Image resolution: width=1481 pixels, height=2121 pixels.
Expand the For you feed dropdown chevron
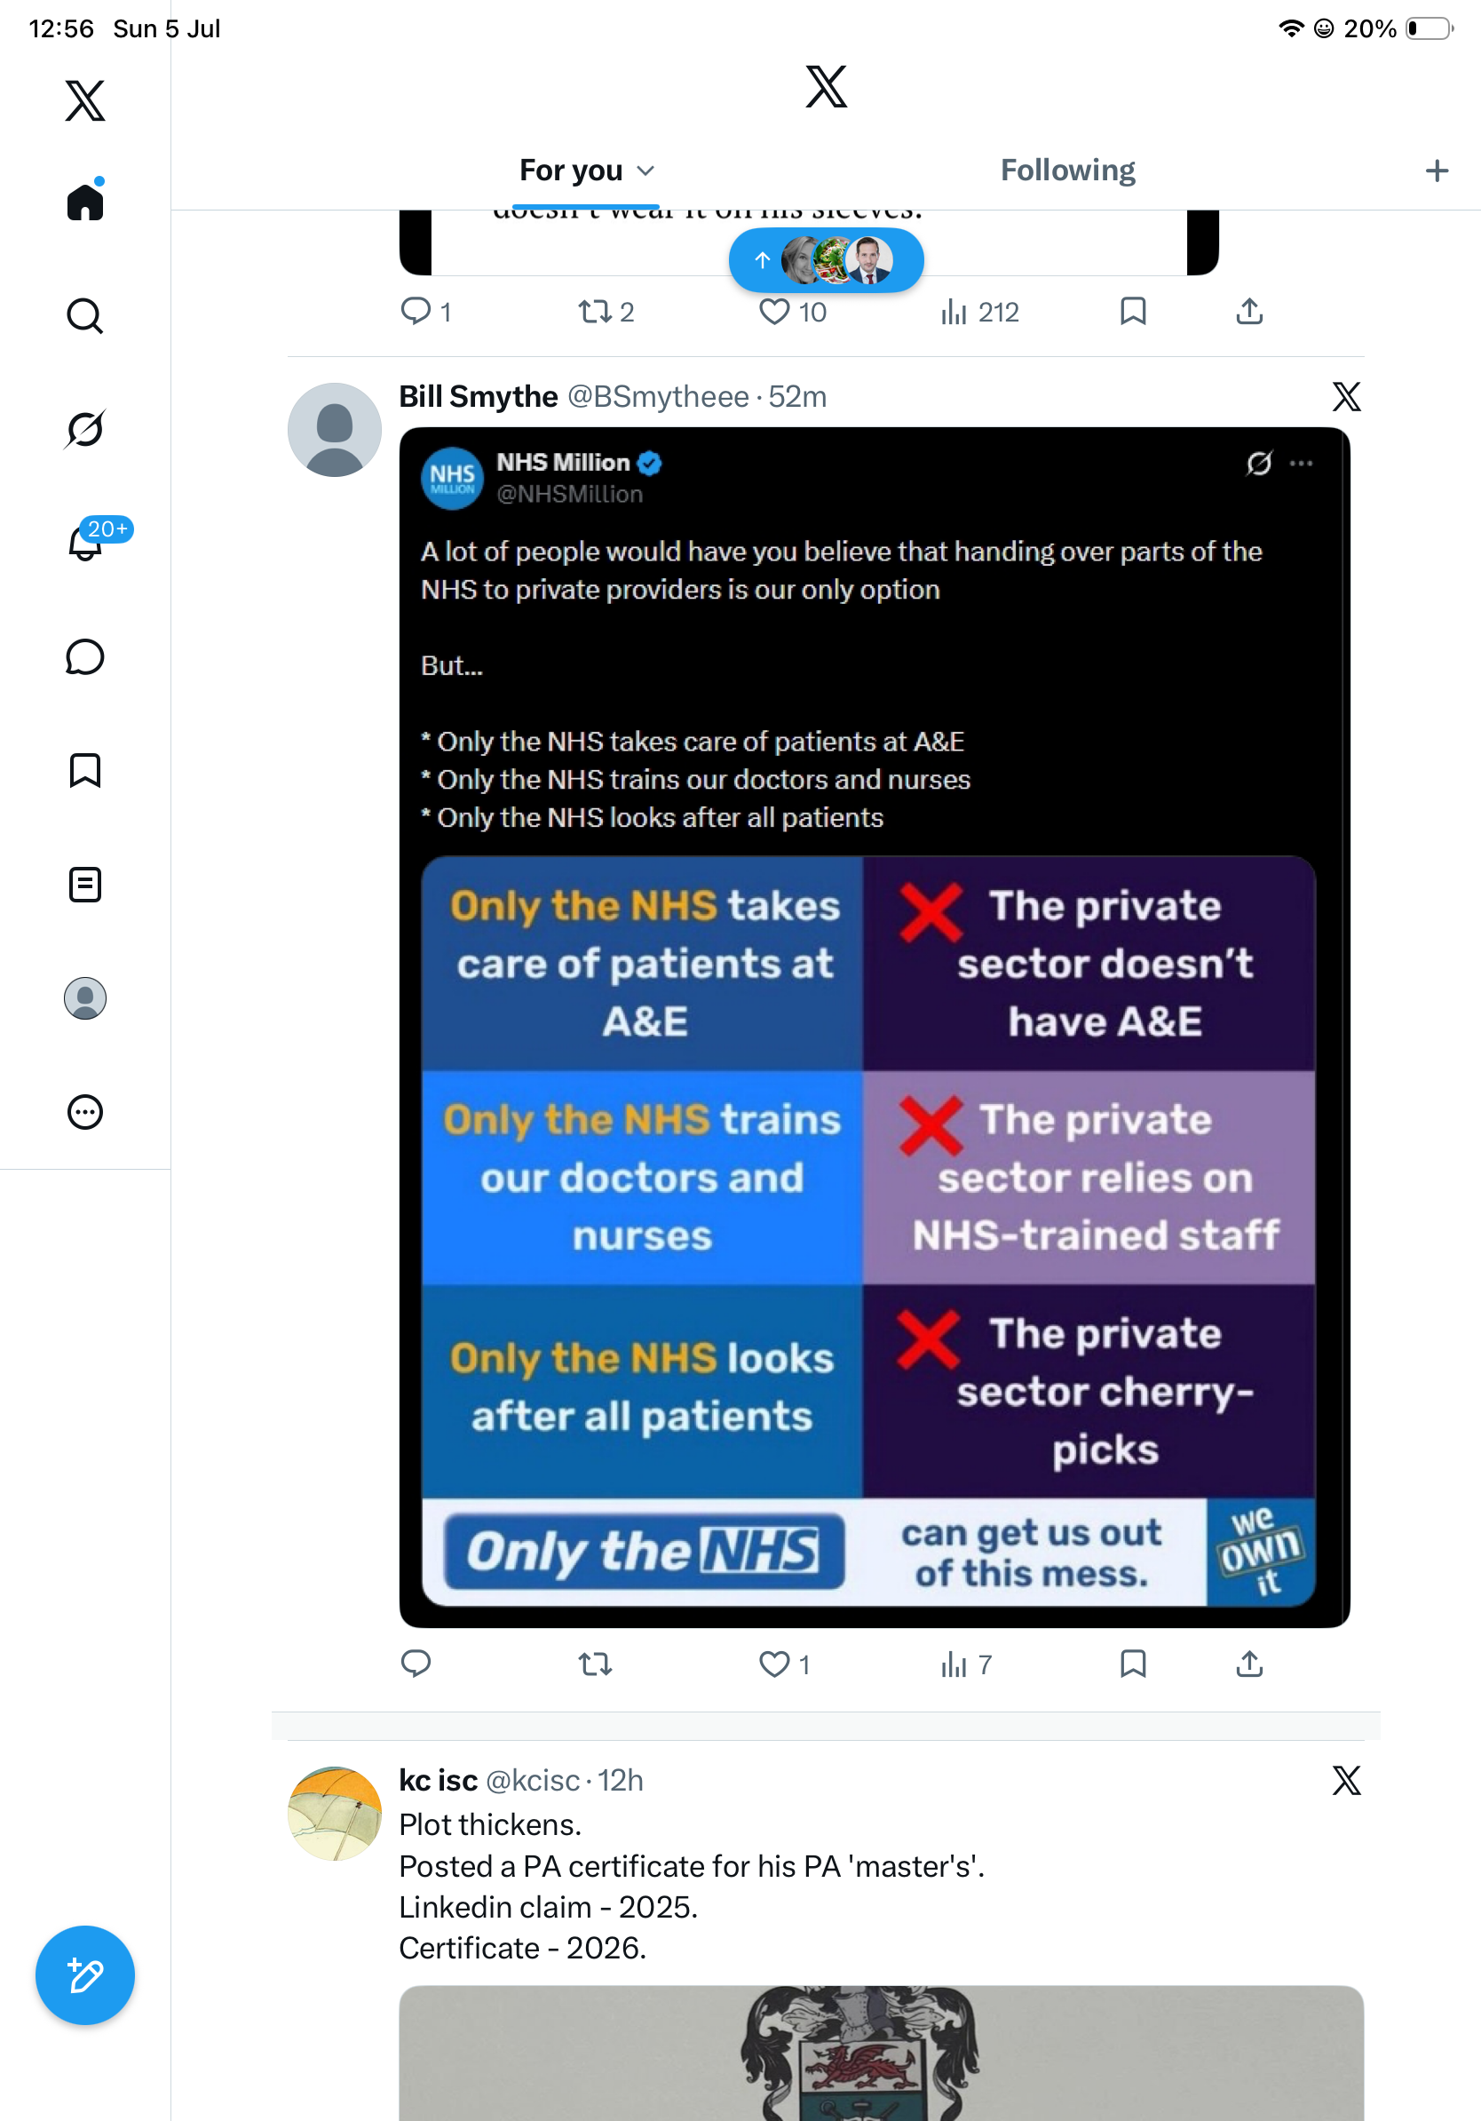click(646, 171)
